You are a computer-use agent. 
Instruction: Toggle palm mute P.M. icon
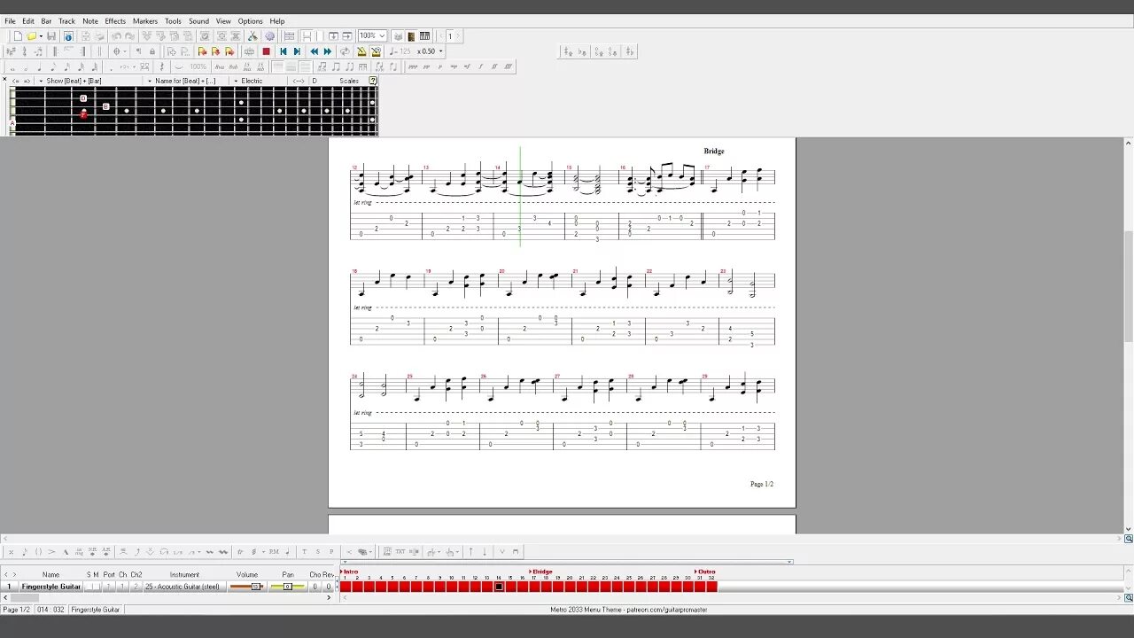274,551
